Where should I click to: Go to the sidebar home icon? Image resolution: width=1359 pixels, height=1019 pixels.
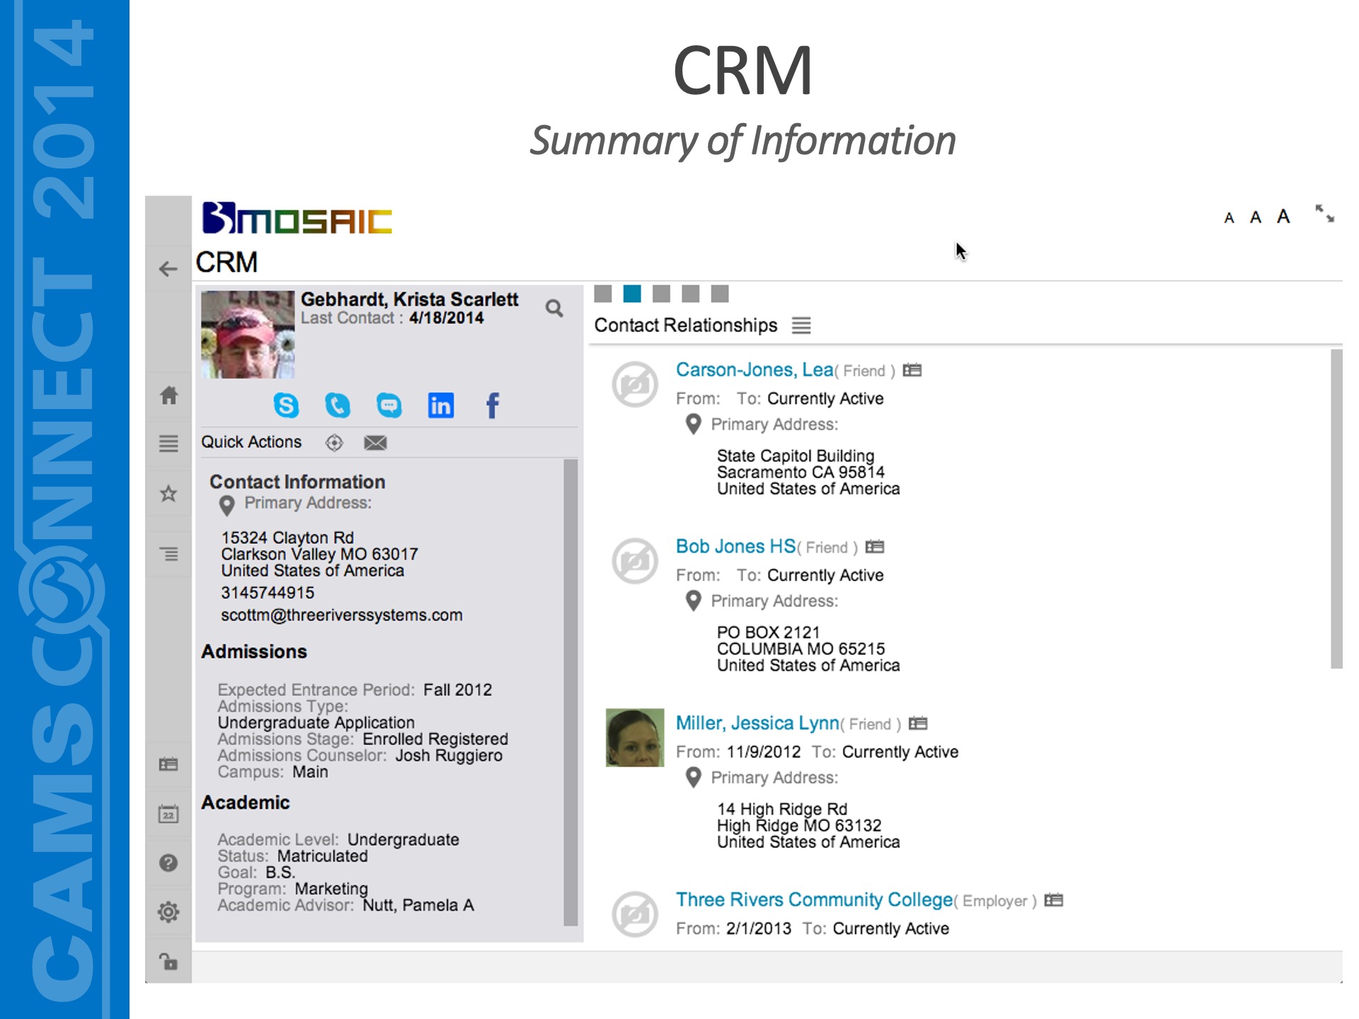168,396
